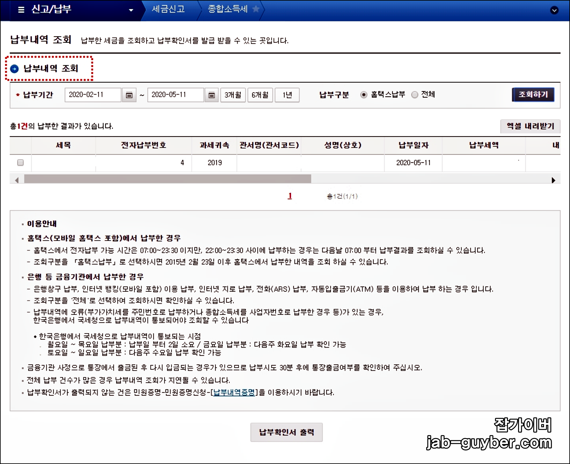
Task: Click the circular chevron icon at top right
Action: tap(554, 11)
